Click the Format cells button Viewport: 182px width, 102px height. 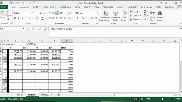coord(135,20)
